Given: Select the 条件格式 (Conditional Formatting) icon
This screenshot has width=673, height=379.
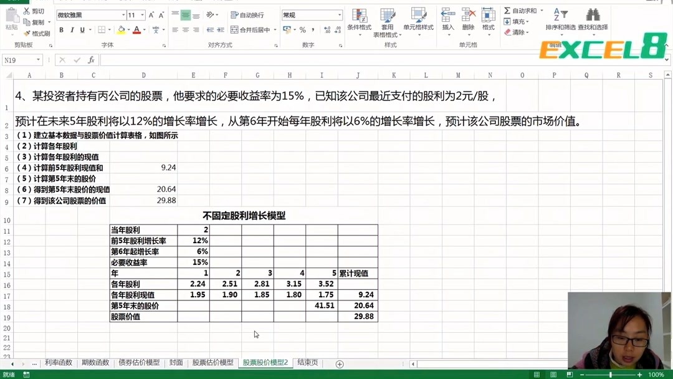Looking at the screenshot, I should point(359,15).
